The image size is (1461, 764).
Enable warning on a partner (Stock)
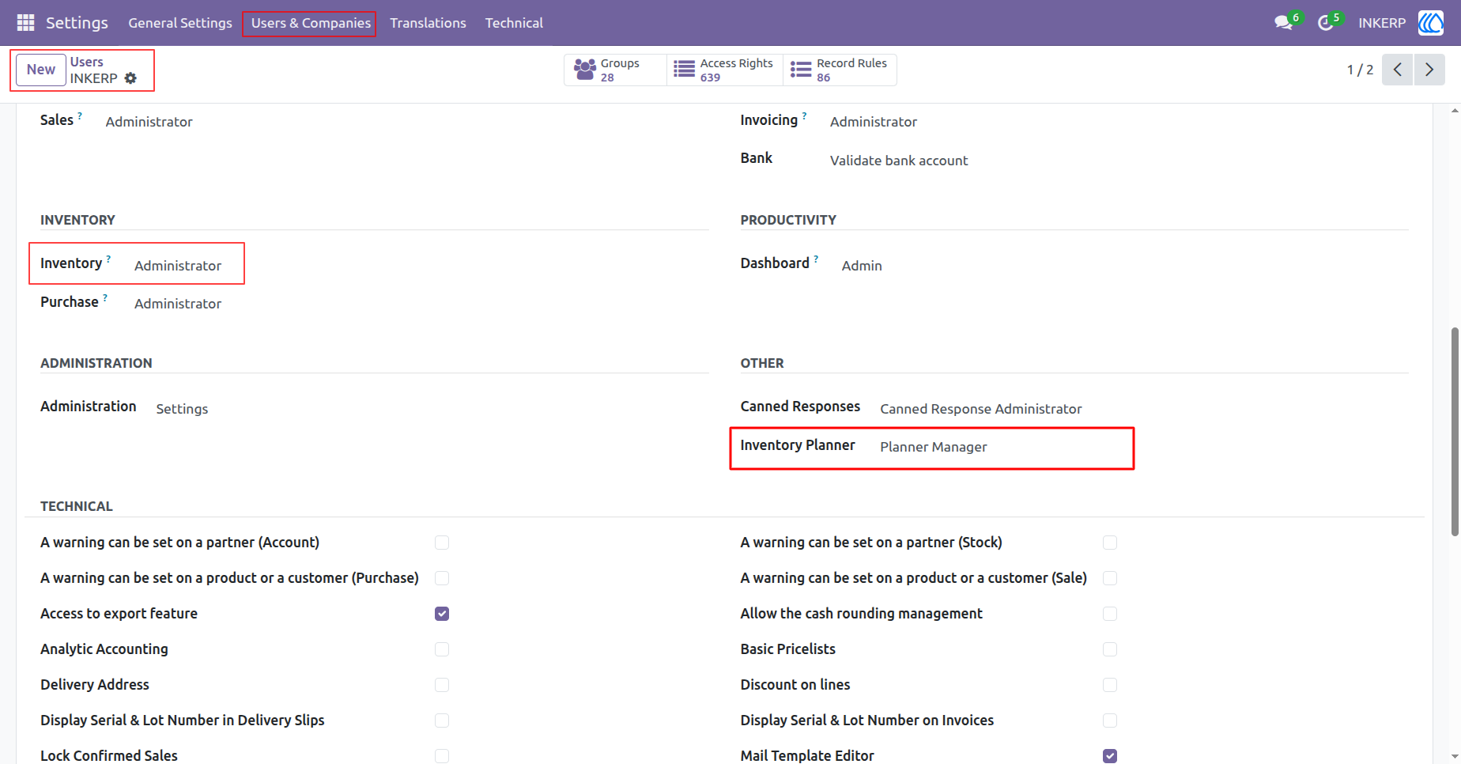(1110, 543)
